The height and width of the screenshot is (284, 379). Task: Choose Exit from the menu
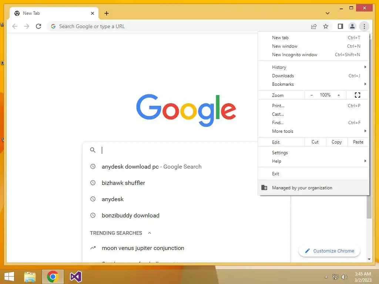313,174
